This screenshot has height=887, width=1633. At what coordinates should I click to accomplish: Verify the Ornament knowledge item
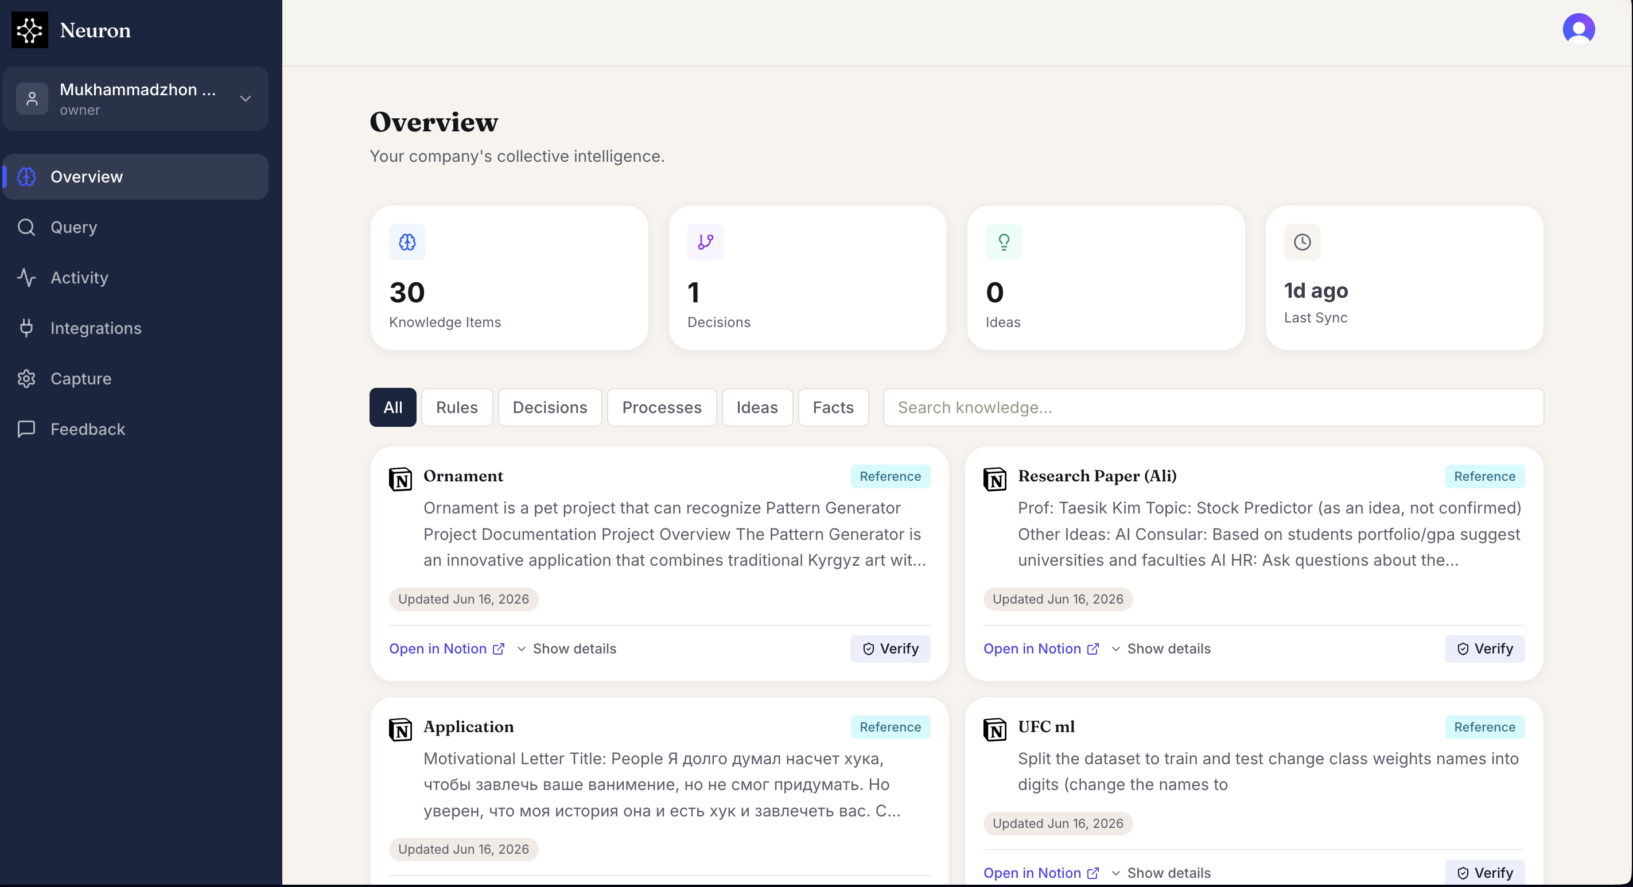coord(890,648)
